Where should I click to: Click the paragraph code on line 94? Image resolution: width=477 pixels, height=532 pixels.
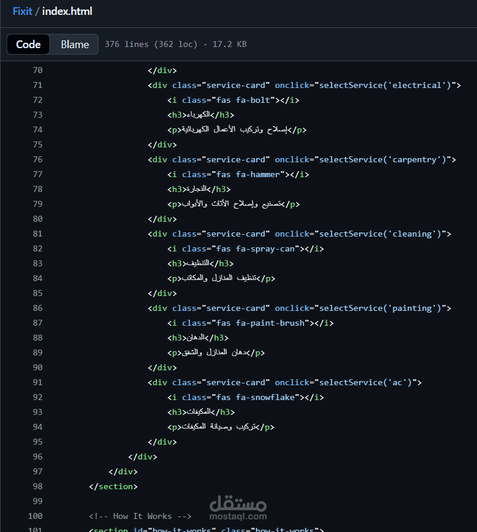pyautogui.click(x=221, y=427)
